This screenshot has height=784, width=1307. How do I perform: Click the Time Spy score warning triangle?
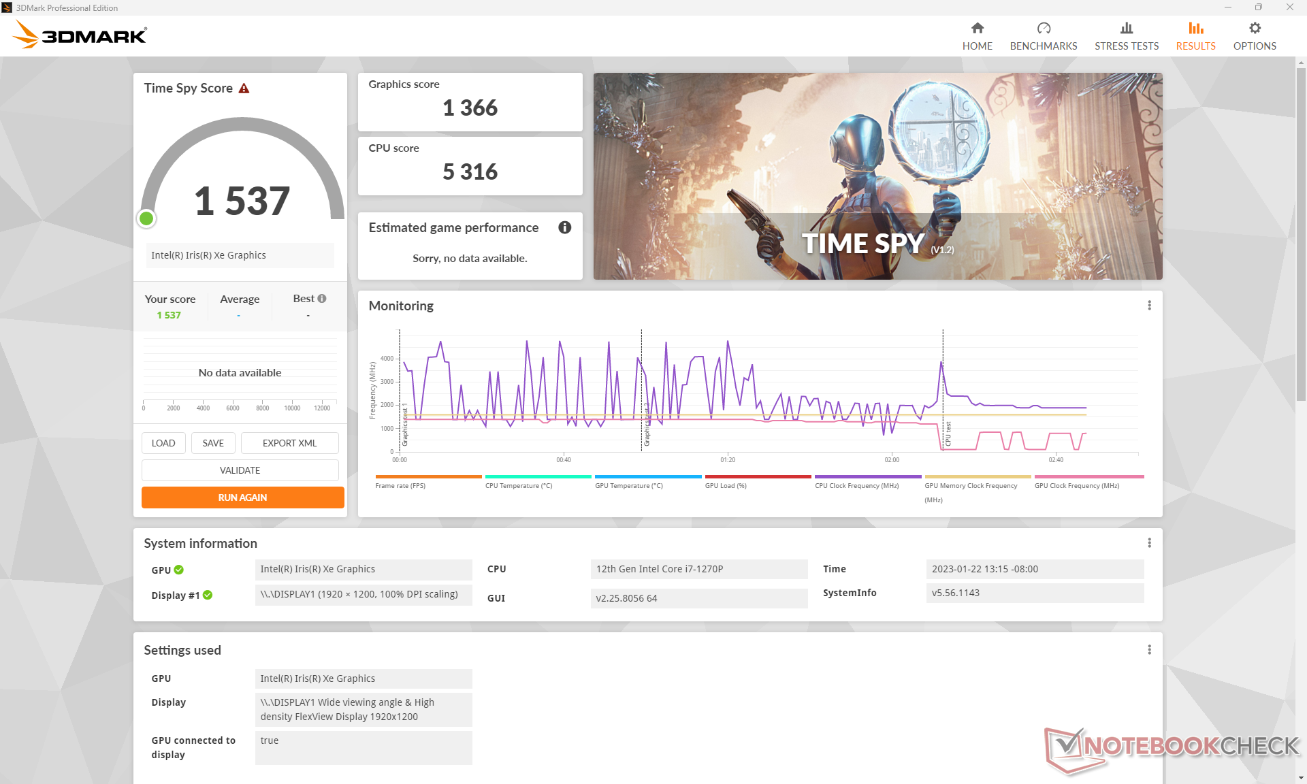pos(244,88)
